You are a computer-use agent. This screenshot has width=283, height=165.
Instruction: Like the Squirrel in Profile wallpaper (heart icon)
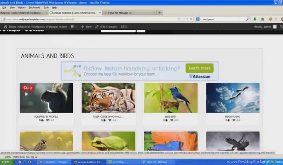[x=48, y=120]
